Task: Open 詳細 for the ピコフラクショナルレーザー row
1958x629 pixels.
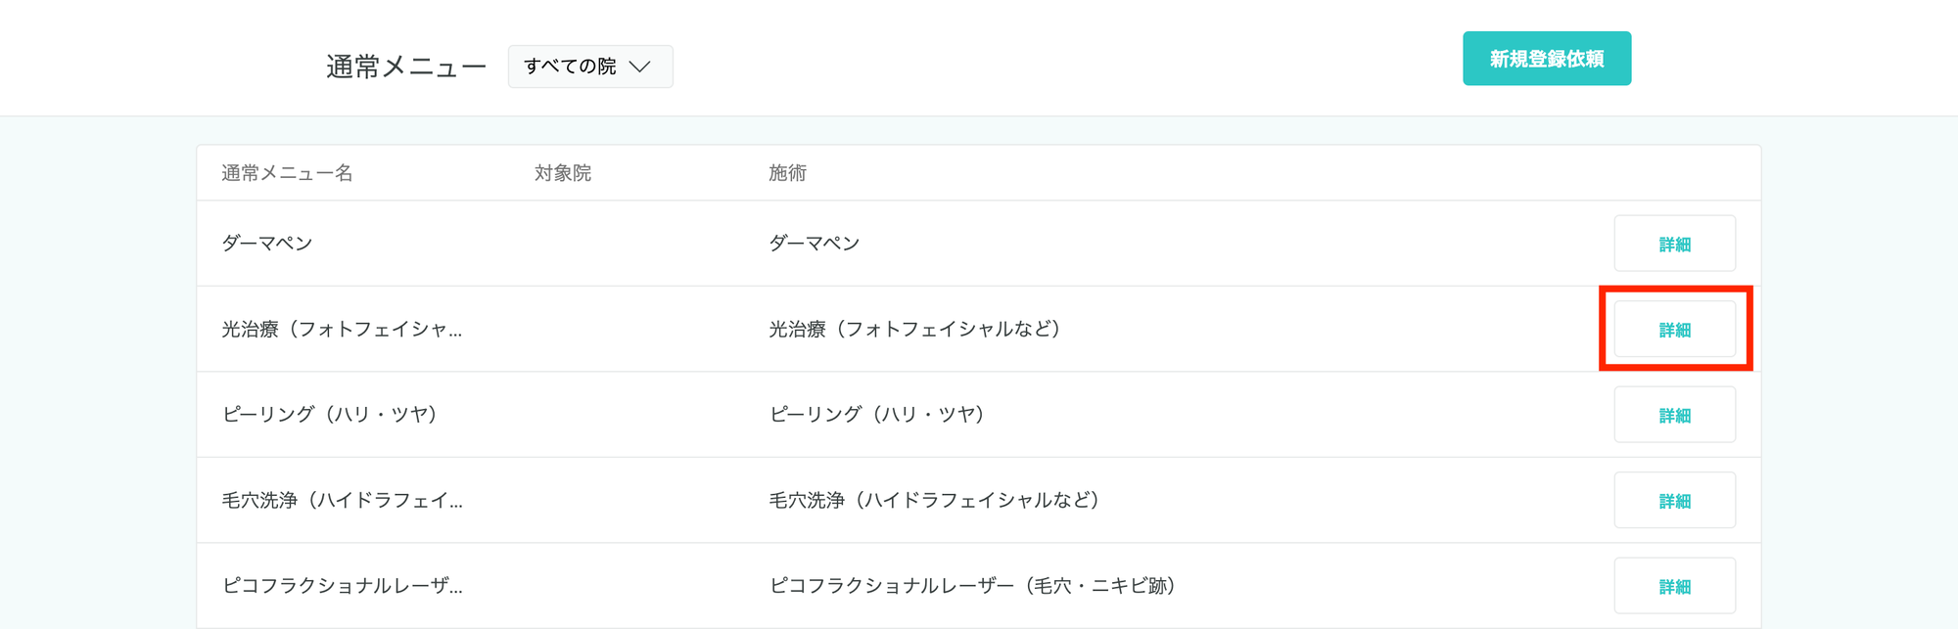Action: tap(1674, 586)
